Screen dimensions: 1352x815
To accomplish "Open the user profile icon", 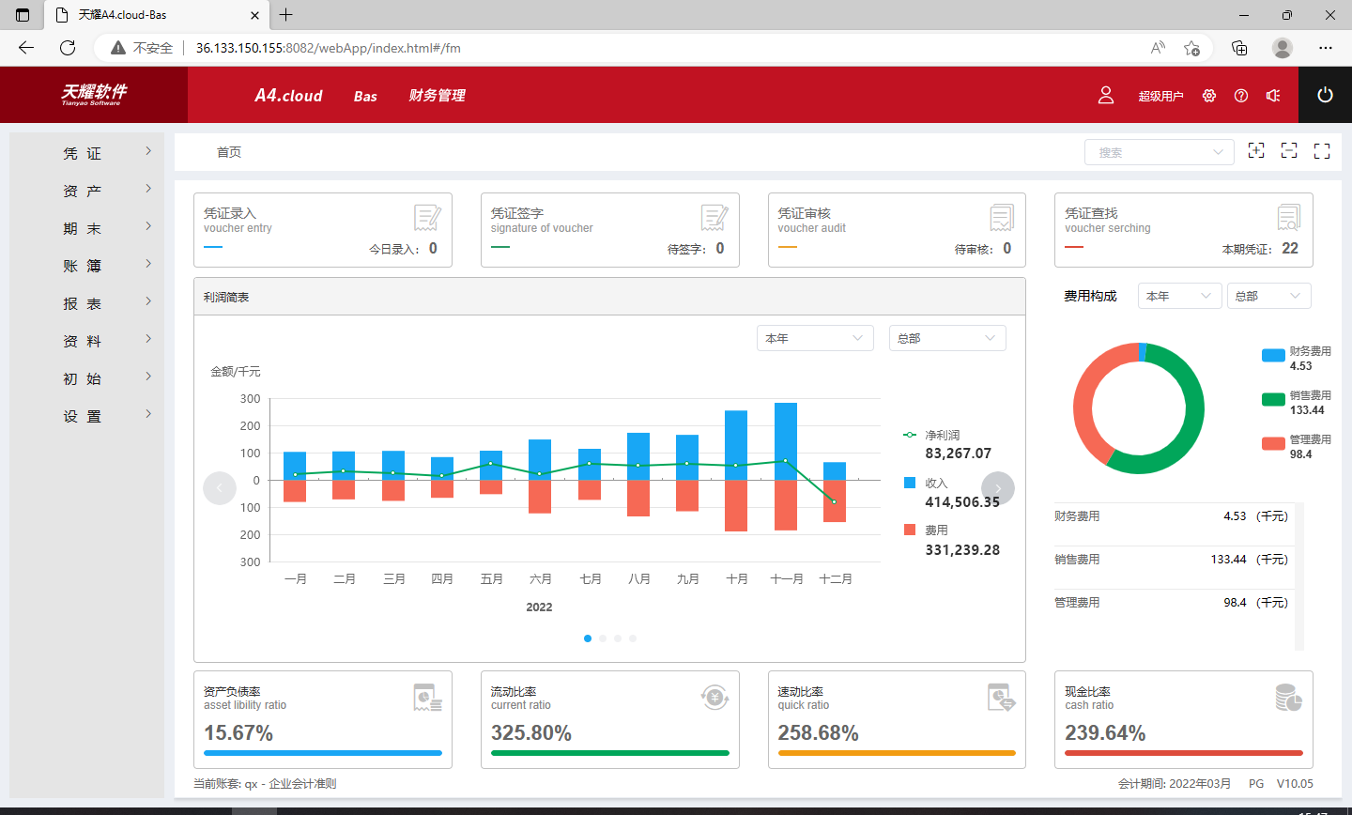I will point(1106,95).
